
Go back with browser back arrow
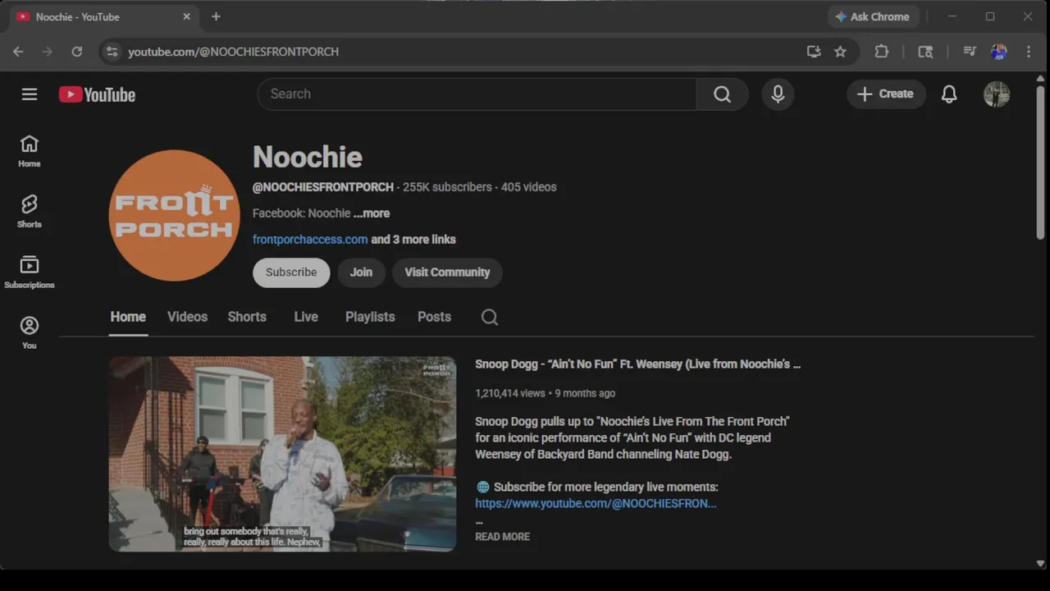tap(18, 51)
